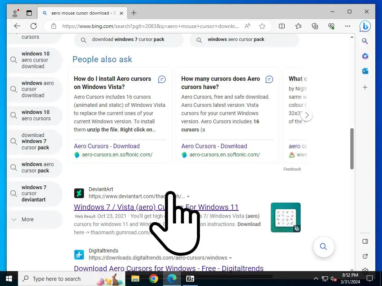The height and width of the screenshot is (286, 382).
Task: Open sidebar Search icon
Action: point(365,41)
